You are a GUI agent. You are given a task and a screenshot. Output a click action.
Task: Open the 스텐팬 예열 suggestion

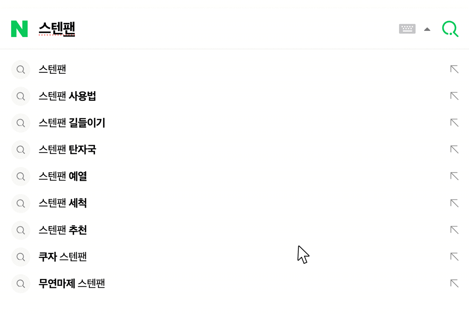pos(63,176)
